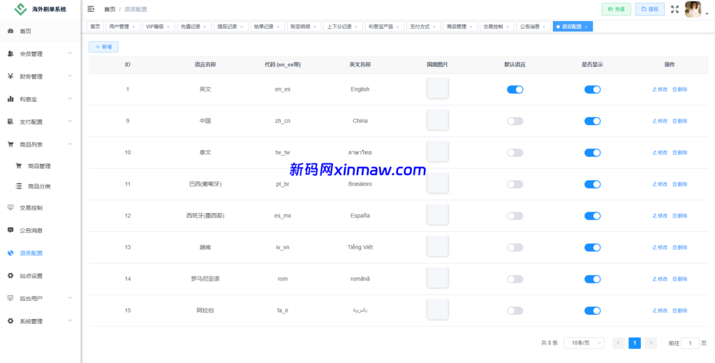Click the 财务管理 yen icon in sidebar

pos(10,76)
